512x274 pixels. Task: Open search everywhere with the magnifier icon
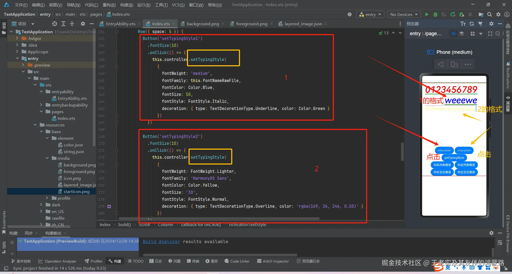tap(490, 14)
